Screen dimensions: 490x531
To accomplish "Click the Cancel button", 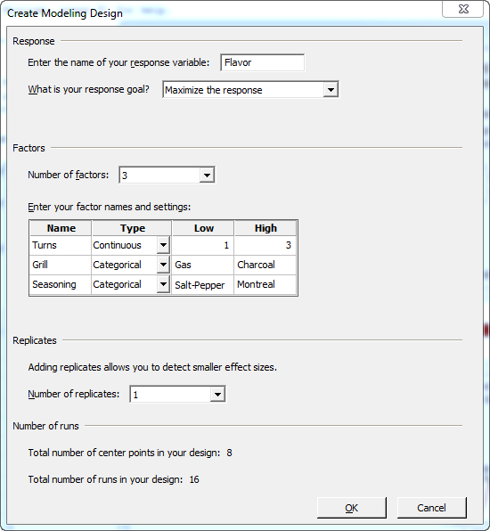I will [x=431, y=508].
